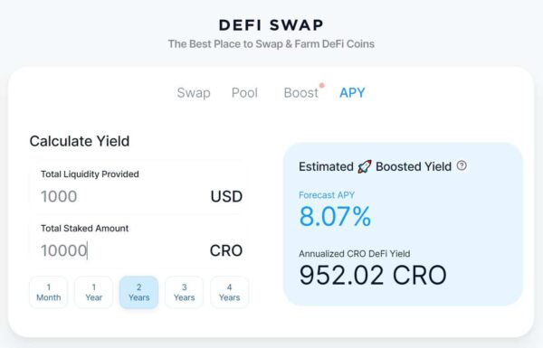Focus the Total Liquidity Provided field
Screen dimensions: 543x348
click(138, 188)
